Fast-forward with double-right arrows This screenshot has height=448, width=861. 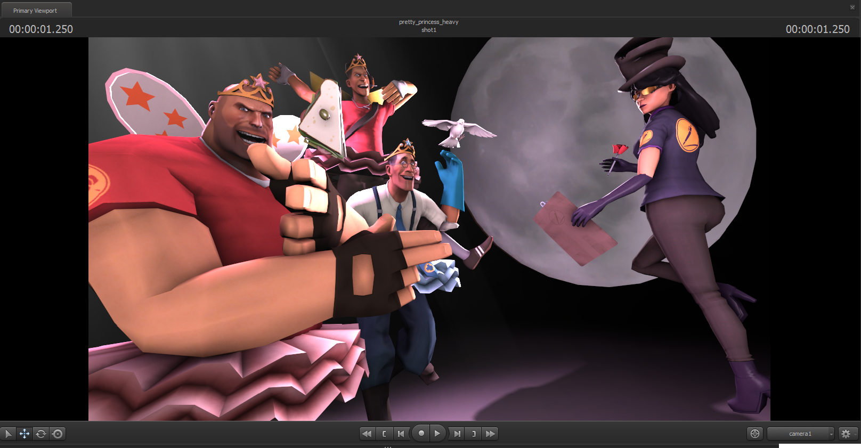click(490, 434)
